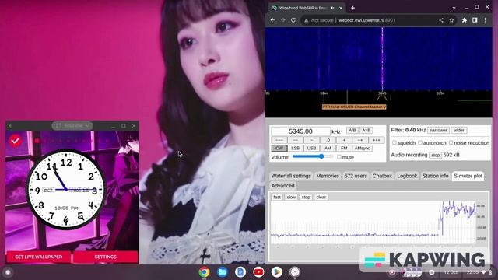Open the Chrome extensions puzzle icon
The image size is (498, 280).
(465, 20)
